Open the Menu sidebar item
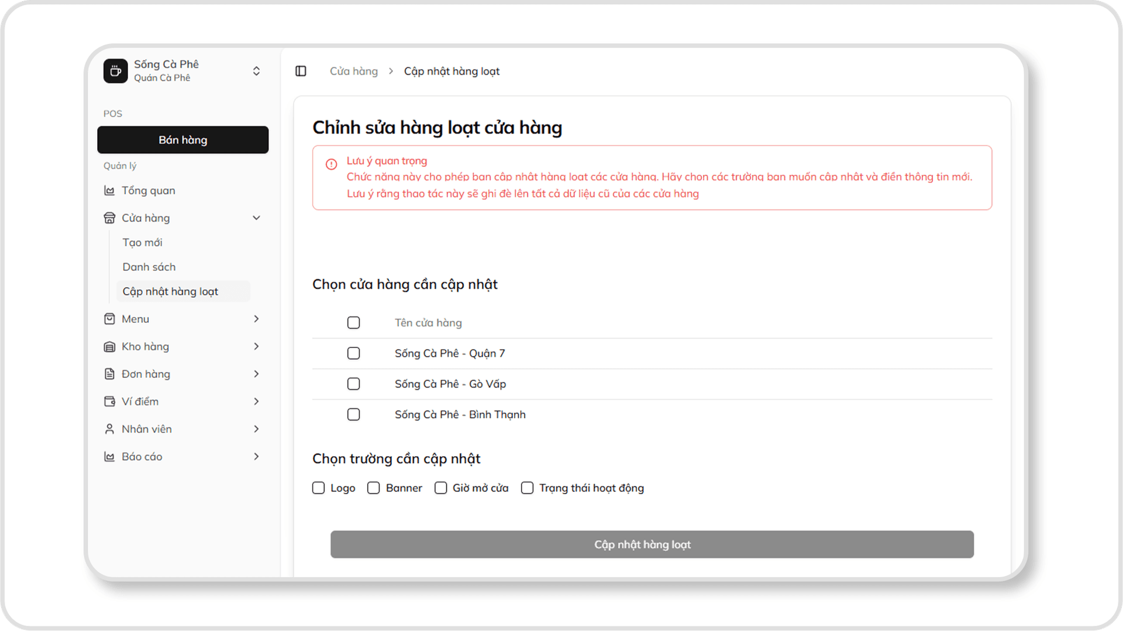1123x631 pixels. coord(182,319)
